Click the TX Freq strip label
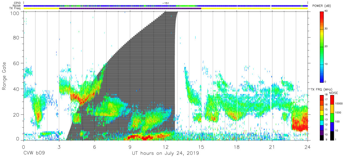The height and width of the screenshot is (159, 346). click(x=15, y=8)
